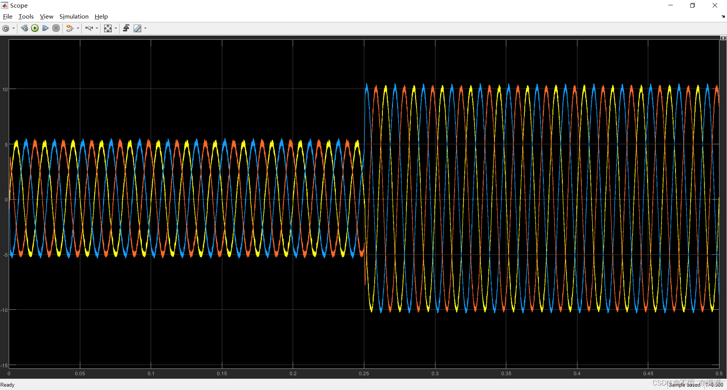Click the 0.25 x-axis tick label
This screenshot has width=727, height=390.
(x=364, y=374)
